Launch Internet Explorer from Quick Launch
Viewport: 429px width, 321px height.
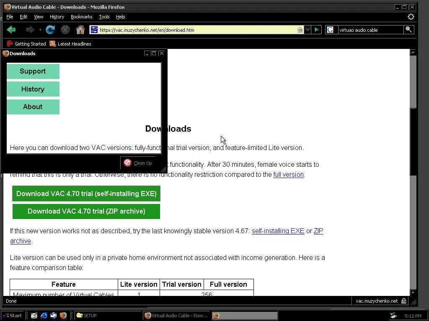pos(44,316)
